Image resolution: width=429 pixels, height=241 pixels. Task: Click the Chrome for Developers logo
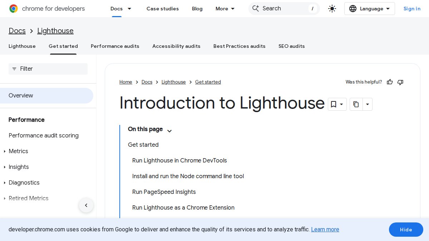click(x=47, y=9)
